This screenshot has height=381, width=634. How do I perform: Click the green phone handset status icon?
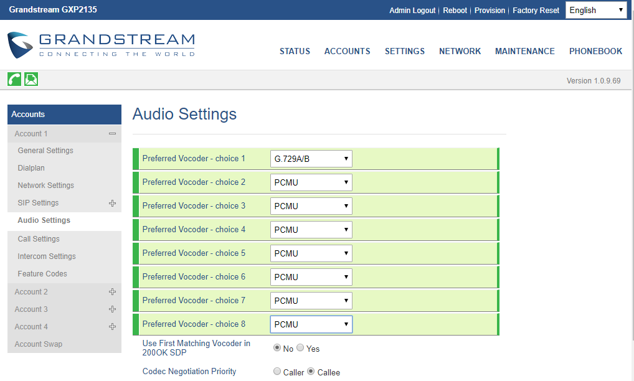(x=14, y=79)
